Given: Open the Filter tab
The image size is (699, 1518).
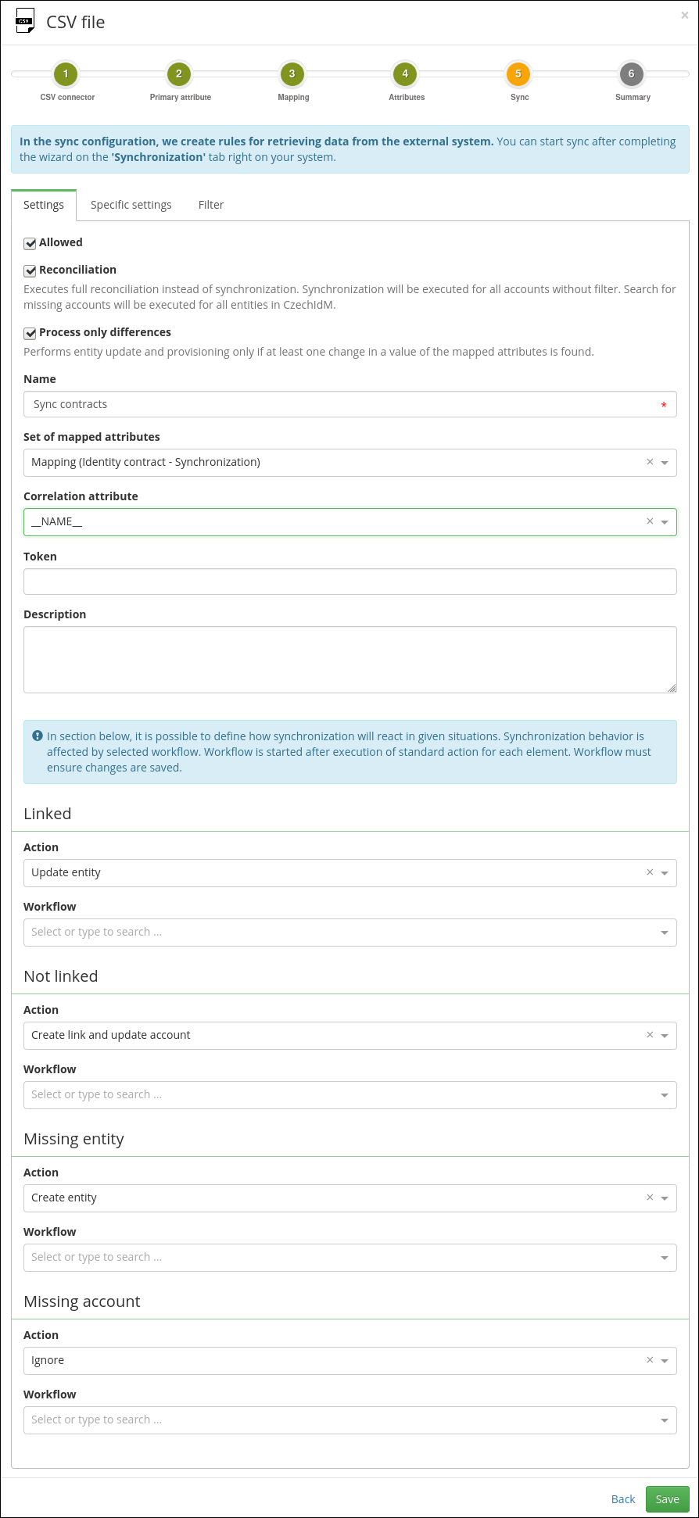Looking at the screenshot, I should coord(211,205).
